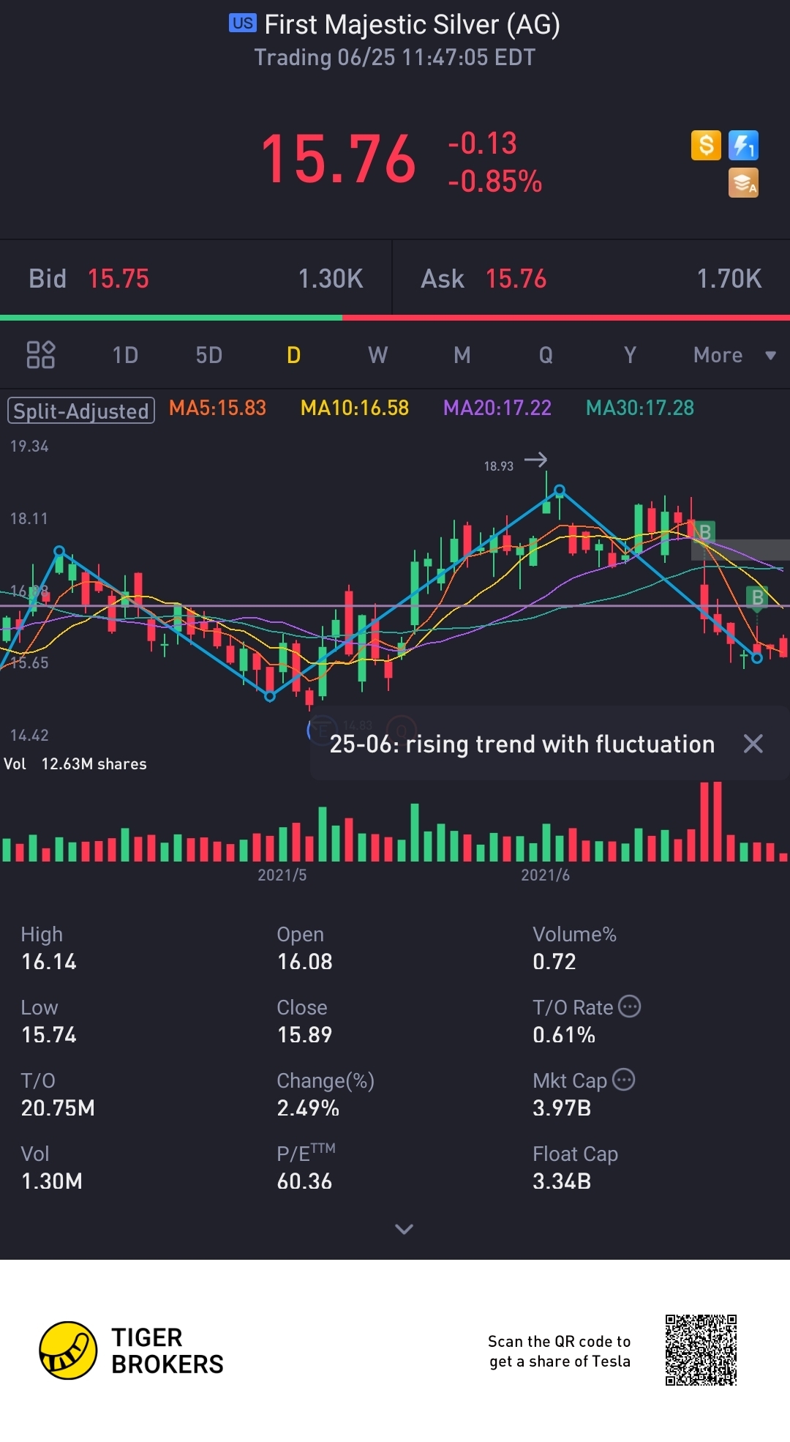
Task: Tap the Volume% value 0.72
Action: [x=554, y=962]
